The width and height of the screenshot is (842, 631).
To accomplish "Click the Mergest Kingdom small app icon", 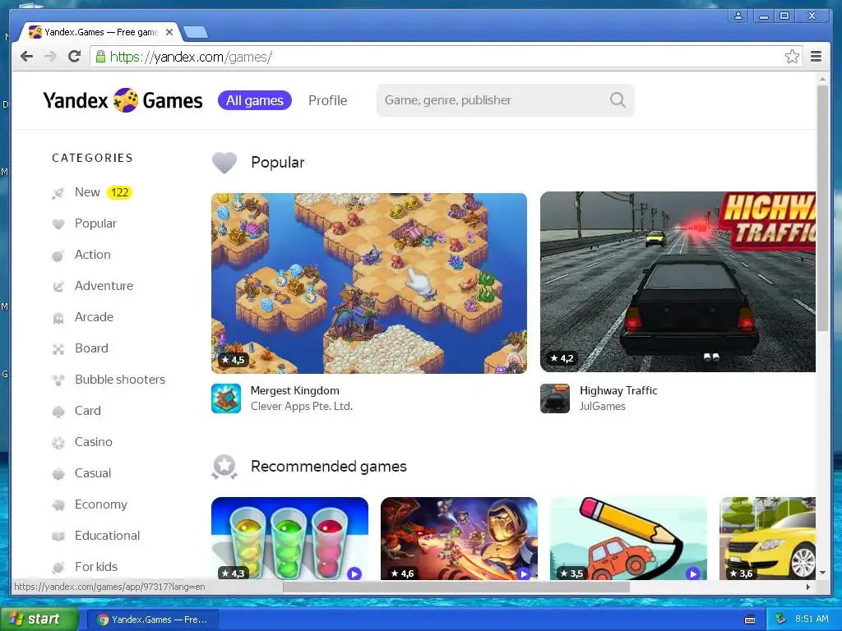I will [x=226, y=398].
